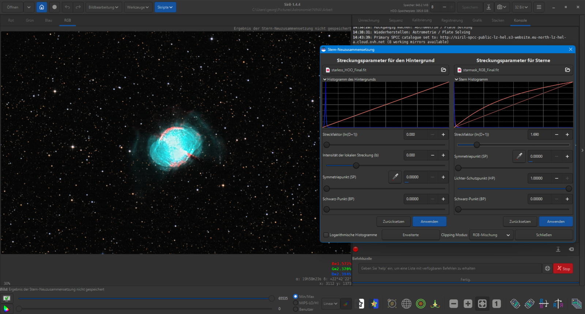Viewport: 585px width, 314px height.
Task: Click the Erweiterte button
Action: click(411, 235)
